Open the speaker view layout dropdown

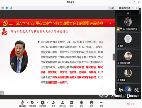[126, 8]
